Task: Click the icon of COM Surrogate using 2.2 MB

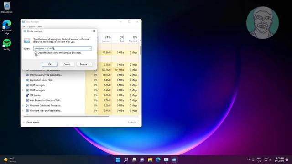Action: click(x=27, y=85)
